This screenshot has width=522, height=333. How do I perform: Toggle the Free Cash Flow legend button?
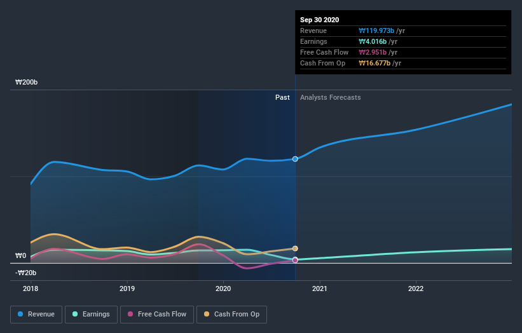point(157,315)
